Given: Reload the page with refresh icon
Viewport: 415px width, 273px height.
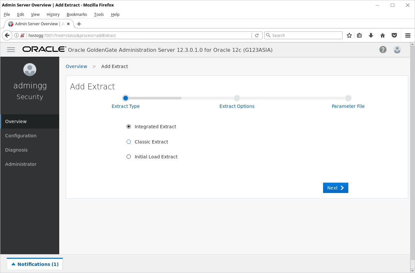Looking at the screenshot, I should 257,35.
